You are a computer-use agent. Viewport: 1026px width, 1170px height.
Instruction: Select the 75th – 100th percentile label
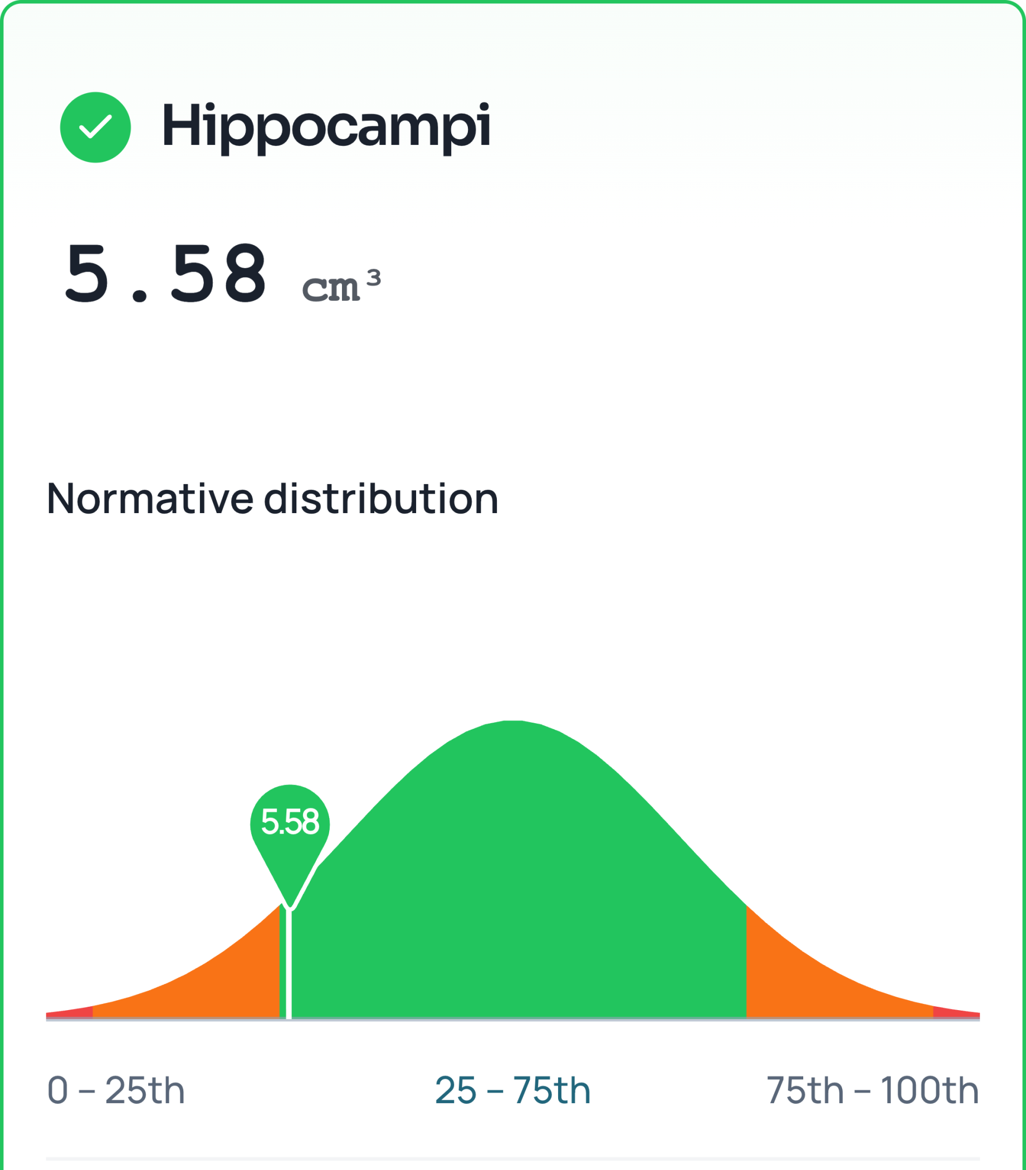coord(872,1090)
